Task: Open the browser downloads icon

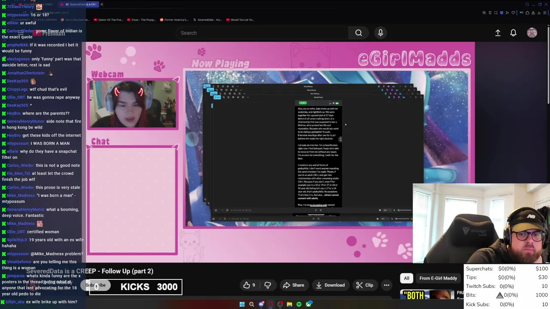Action: coord(539,13)
